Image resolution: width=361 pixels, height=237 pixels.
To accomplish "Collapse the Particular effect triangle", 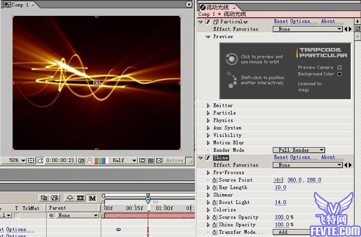I will 201,22.
